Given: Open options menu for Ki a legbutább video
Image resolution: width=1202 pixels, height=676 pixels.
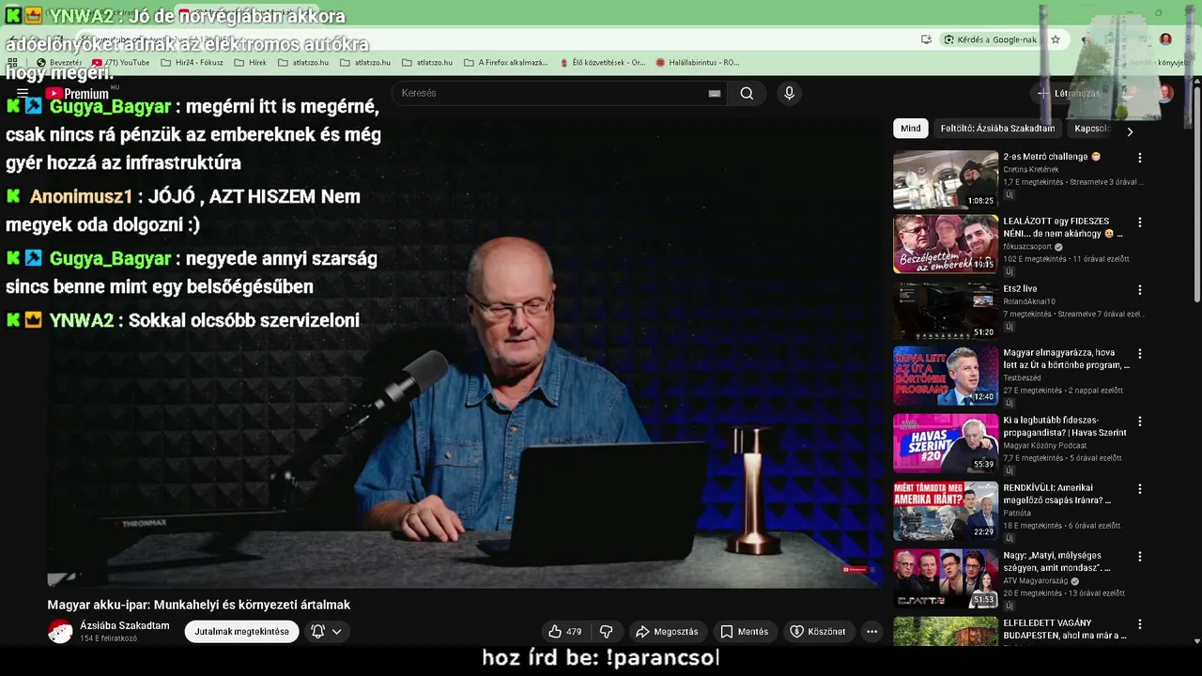Looking at the screenshot, I should pyautogui.click(x=1140, y=422).
